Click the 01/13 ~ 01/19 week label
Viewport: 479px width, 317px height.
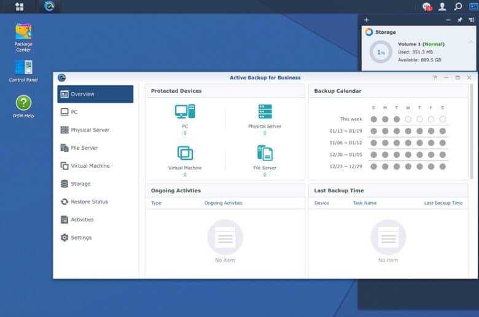pos(346,131)
